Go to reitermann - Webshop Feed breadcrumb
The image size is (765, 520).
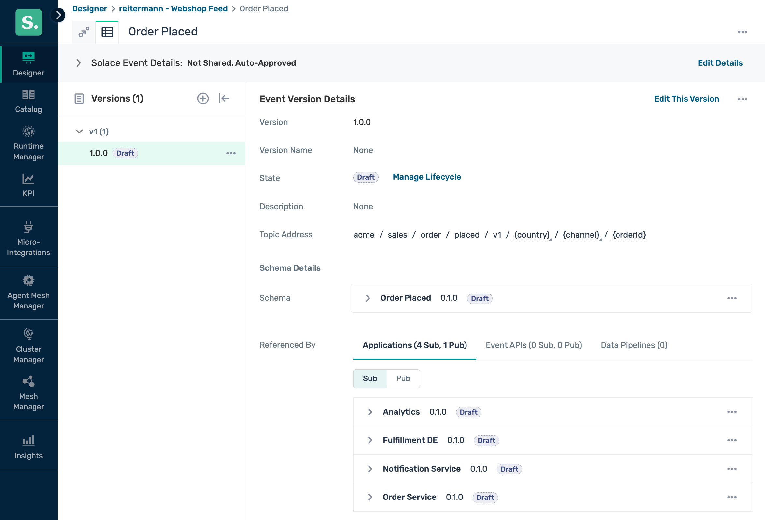[x=173, y=8]
